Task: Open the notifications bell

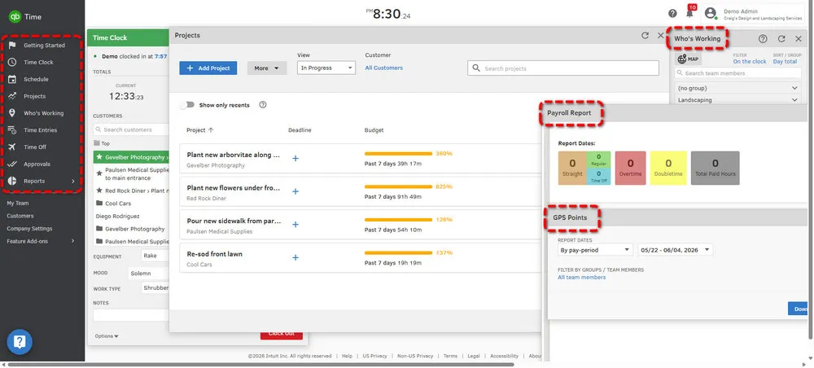Action: coord(689,14)
